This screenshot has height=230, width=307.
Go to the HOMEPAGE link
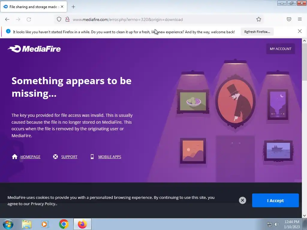(30, 157)
